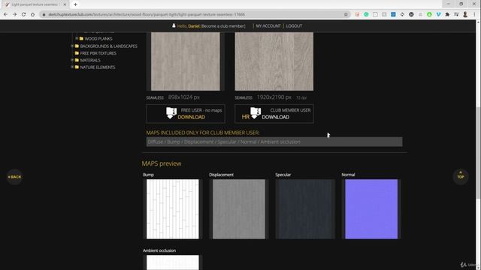Open the Normal map preview
481x270 pixels.
[x=371, y=209]
